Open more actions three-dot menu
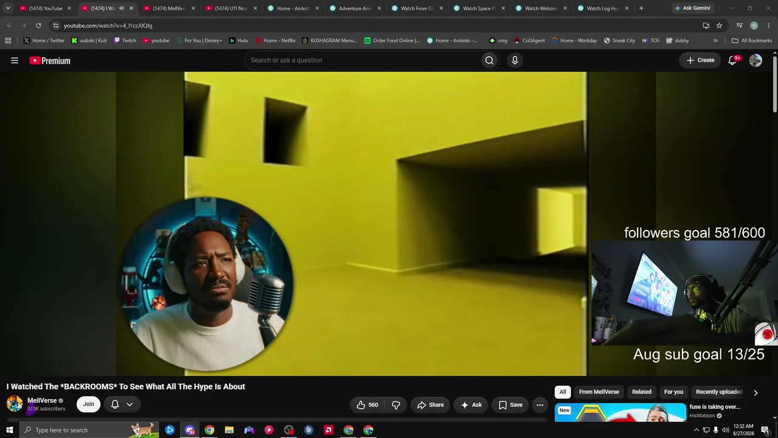Image resolution: width=778 pixels, height=438 pixels. tap(540, 405)
